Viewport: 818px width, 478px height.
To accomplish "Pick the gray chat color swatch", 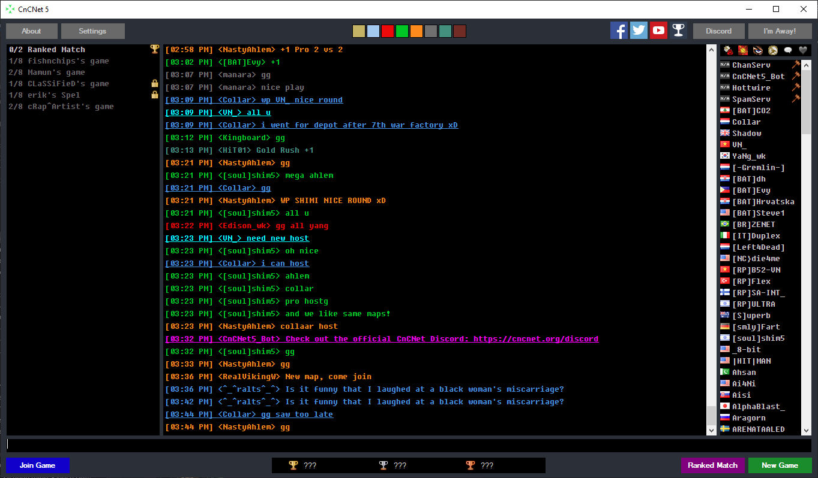I will (430, 31).
